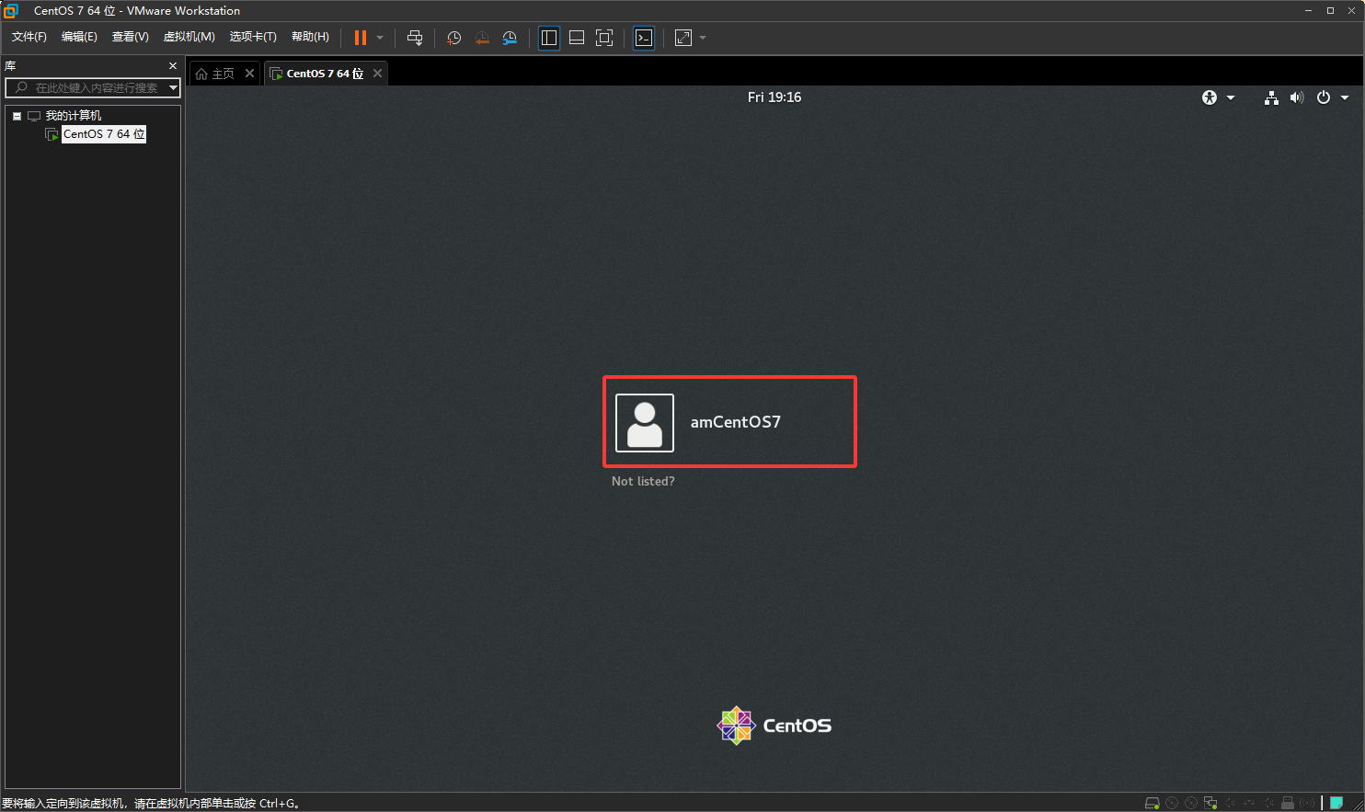
Task: Click the Not listed? link
Action: coord(643,481)
